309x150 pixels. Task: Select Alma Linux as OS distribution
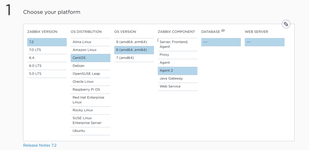pos(90,42)
